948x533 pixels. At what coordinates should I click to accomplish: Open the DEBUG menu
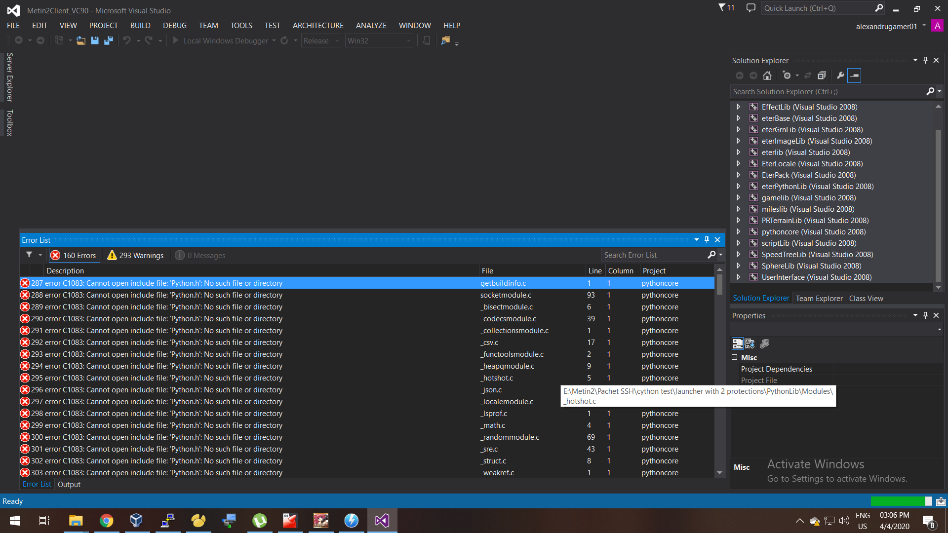(x=175, y=25)
